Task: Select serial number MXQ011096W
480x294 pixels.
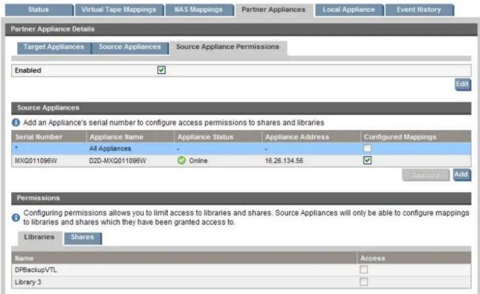Action: tap(36, 161)
